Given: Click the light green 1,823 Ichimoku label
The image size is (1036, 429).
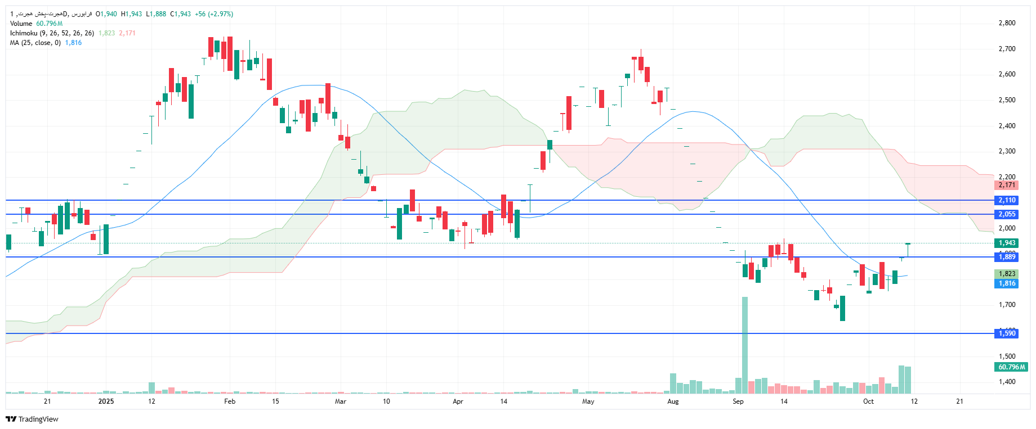Looking at the screenshot, I should click(1007, 274).
